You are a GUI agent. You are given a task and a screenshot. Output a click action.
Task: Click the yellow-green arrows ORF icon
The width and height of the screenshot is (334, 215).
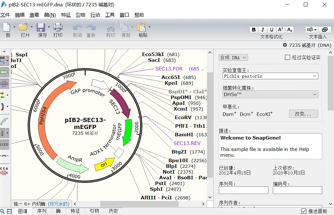[x=2, y=95]
